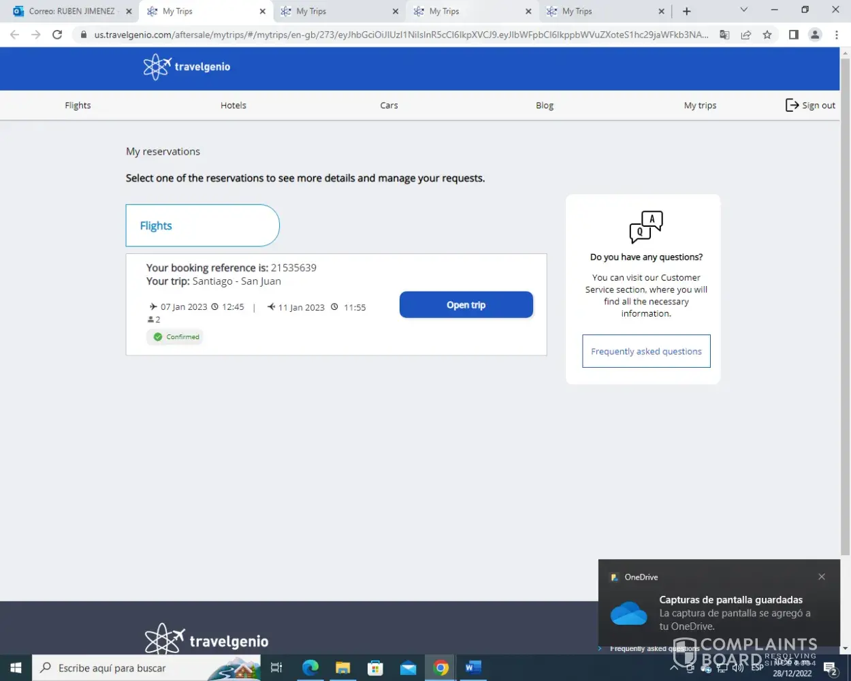This screenshot has height=681, width=851.
Task: Show hidden tray icons with the caret
Action: pyautogui.click(x=674, y=668)
